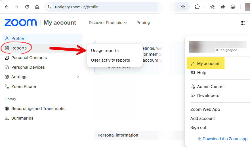This screenshot has width=250, height=147.
Task: Launch Zoom Web App from the menu
Action: 205,109
